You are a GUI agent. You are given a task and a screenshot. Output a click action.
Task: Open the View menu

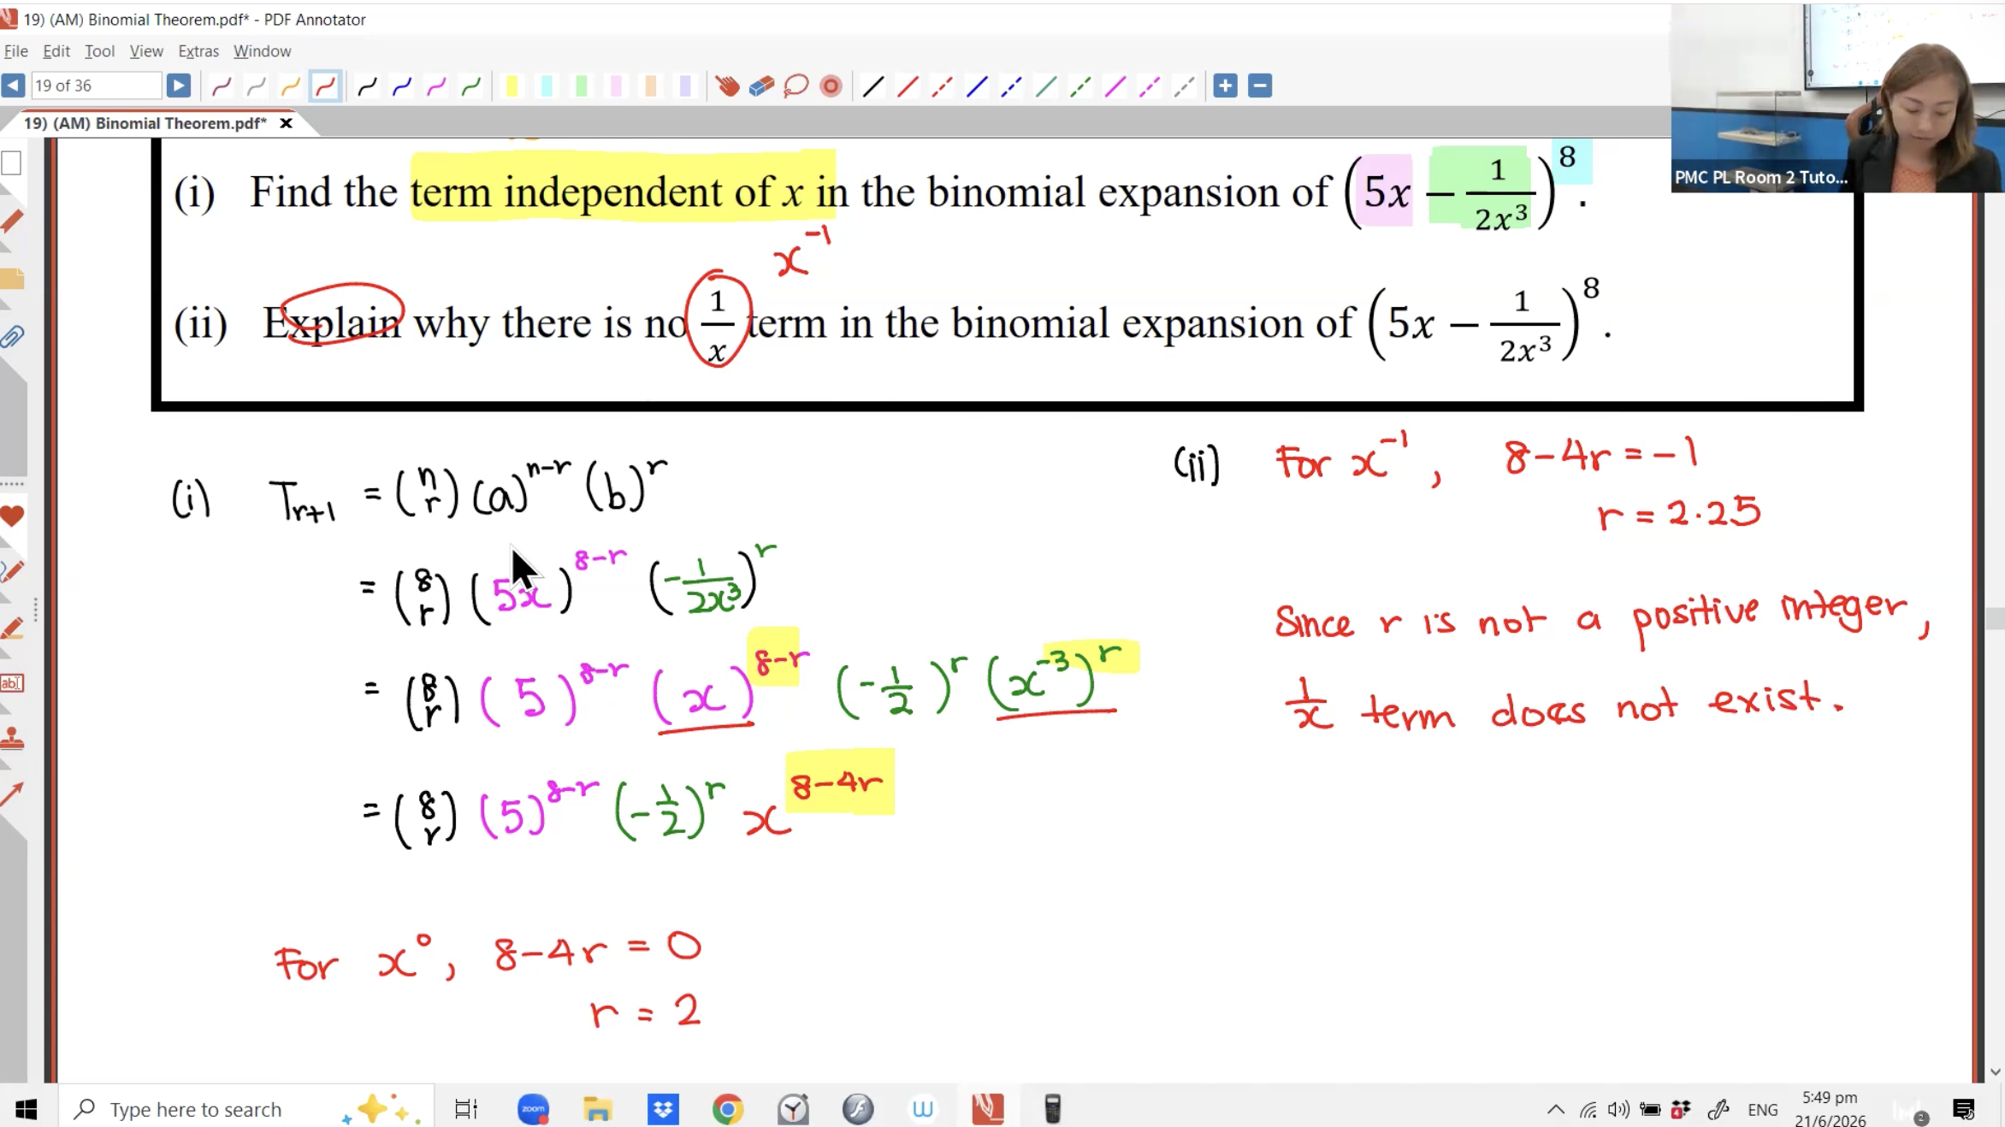pyautogui.click(x=146, y=51)
